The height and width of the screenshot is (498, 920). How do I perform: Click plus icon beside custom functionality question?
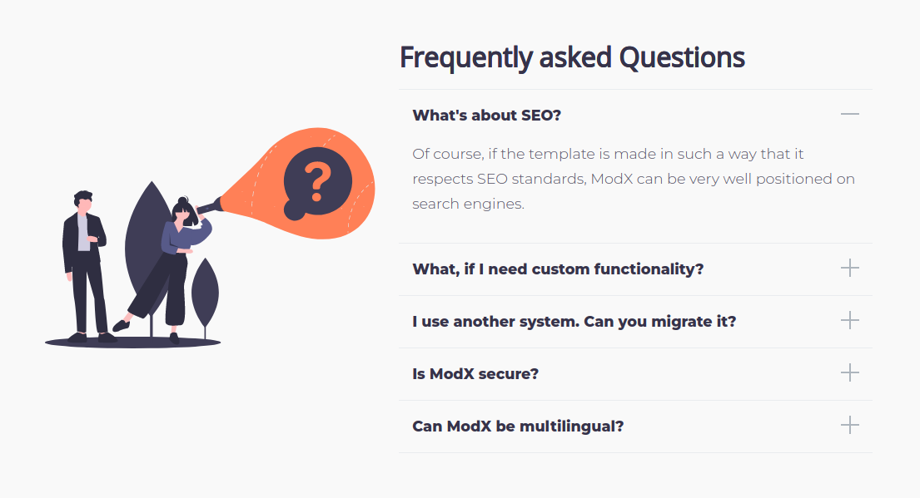pos(849,269)
